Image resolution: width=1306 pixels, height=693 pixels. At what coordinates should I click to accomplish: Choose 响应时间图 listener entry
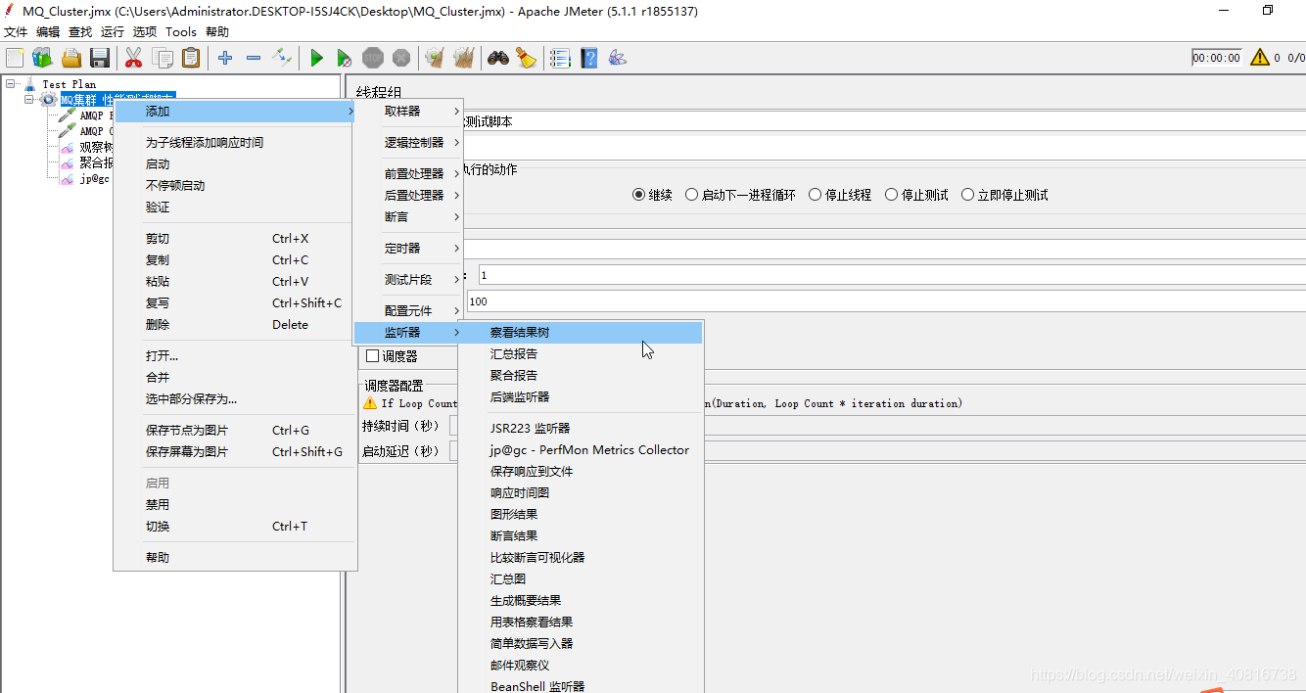pyautogui.click(x=582, y=493)
